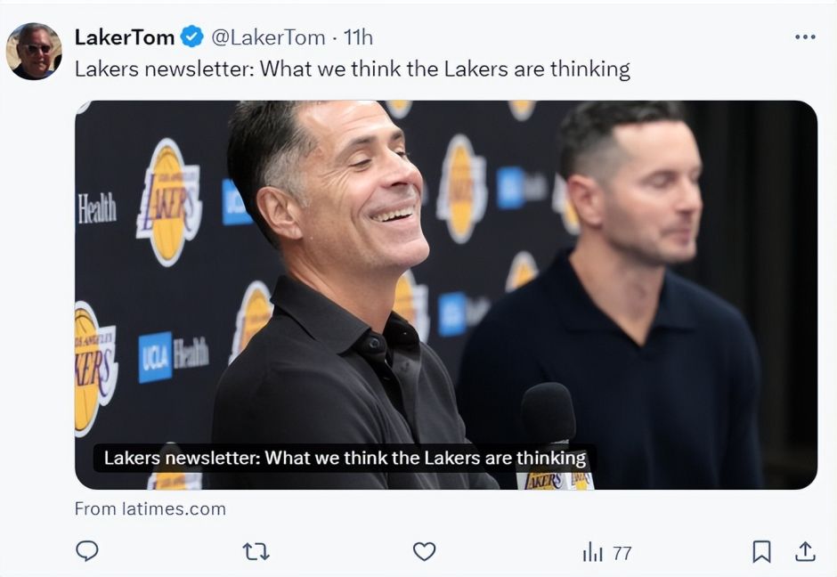Click the LakerTom display name
Screen dimensions: 837x577
click(x=125, y=37)
